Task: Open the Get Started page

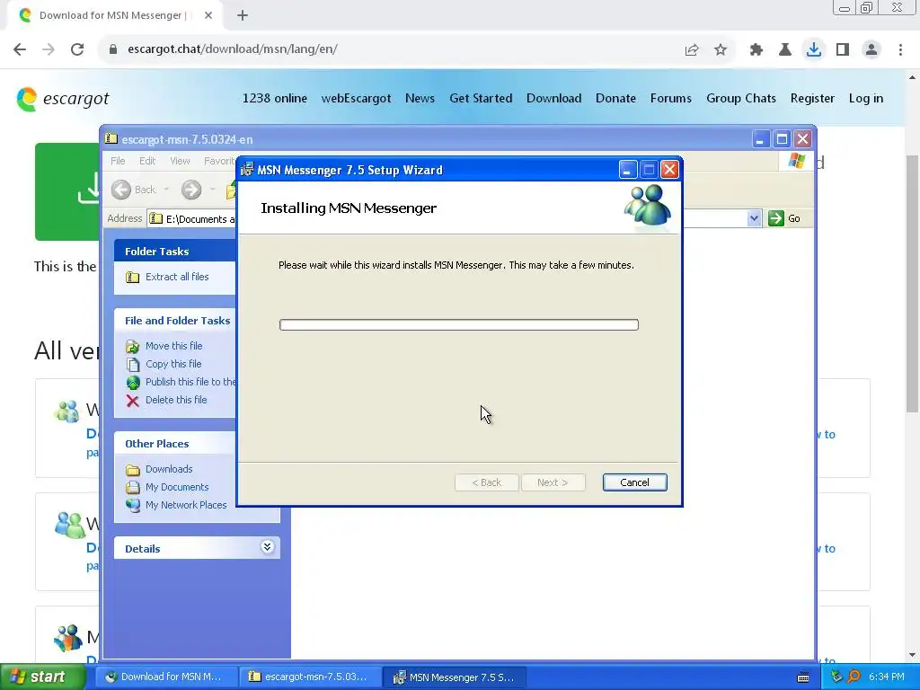Action: [x=482, y=99]
